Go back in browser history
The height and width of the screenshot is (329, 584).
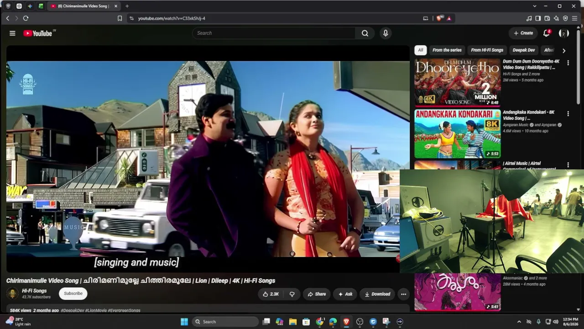pyautogui.click(x=8, y=18)
